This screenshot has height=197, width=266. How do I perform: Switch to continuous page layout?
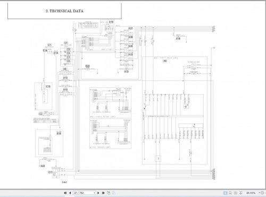pos(230,193)
